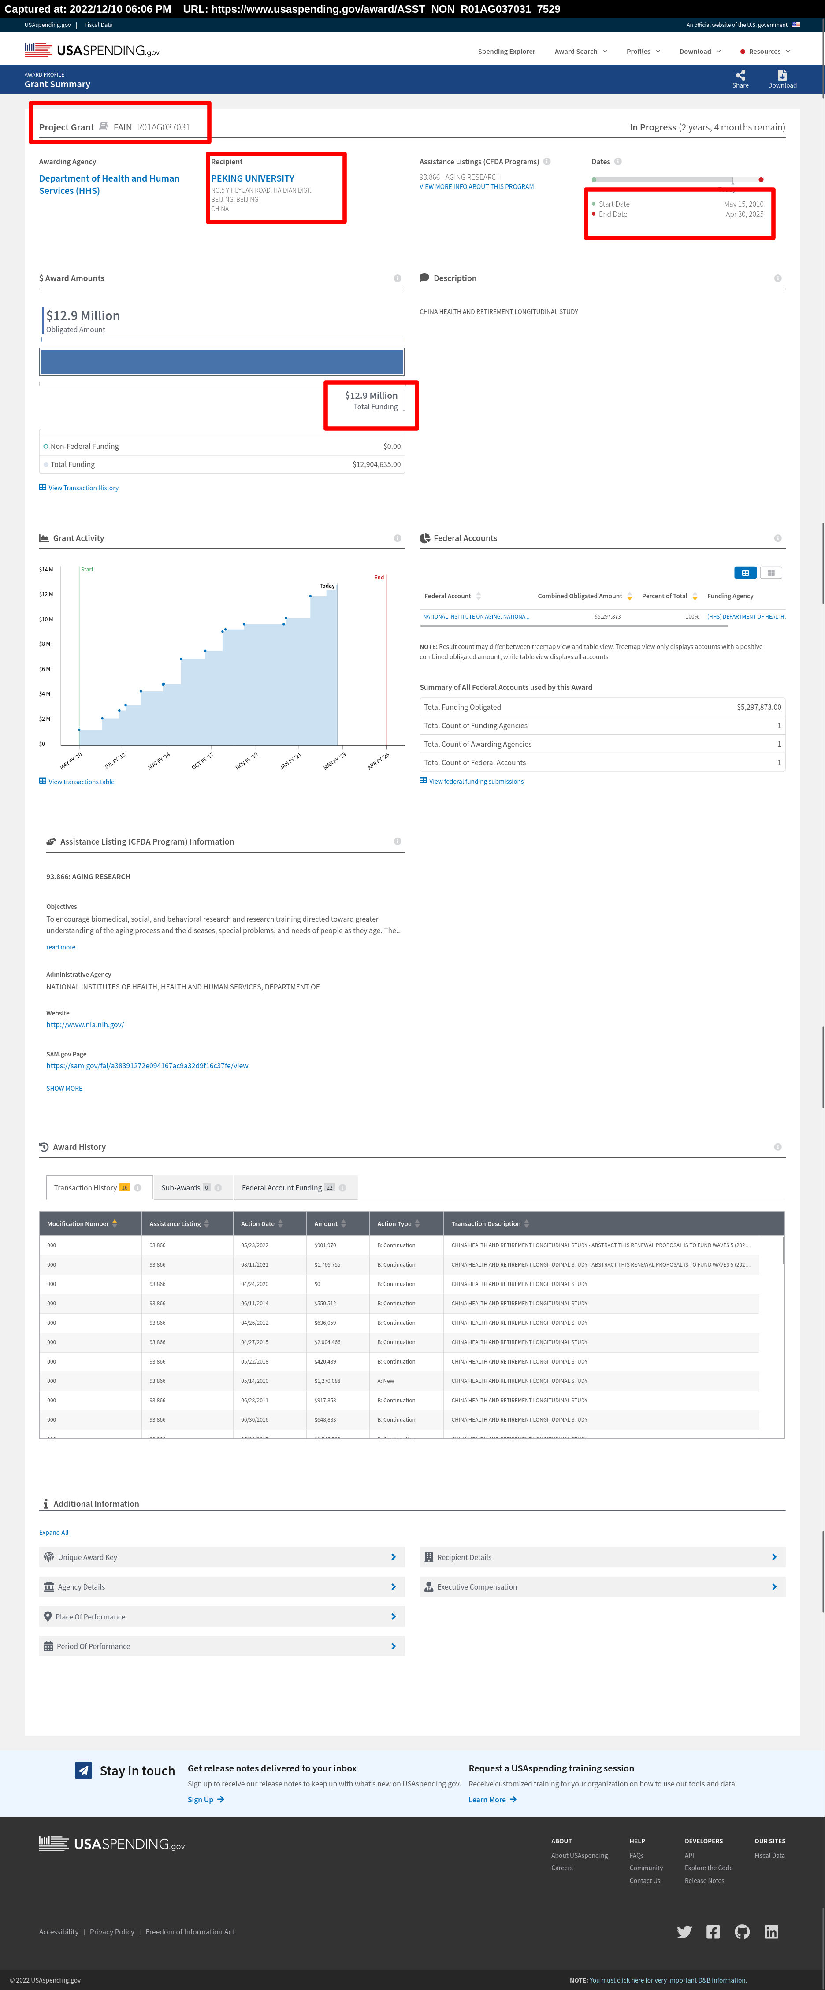Open the Profiles dropdown menu
The image size is (825, 1990).
coord(643,52)
